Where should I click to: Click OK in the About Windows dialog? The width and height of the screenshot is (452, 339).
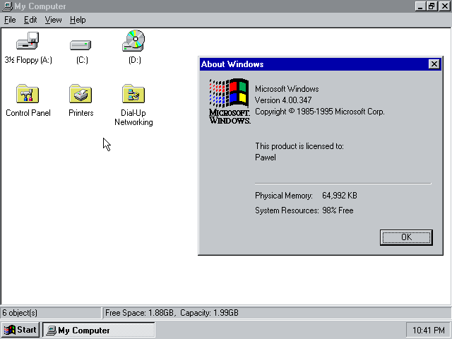(x=406, y=237)
